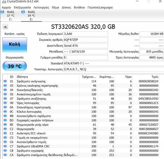Click the ID column header
The image size is (164, 159).
[x=12, y=77]
